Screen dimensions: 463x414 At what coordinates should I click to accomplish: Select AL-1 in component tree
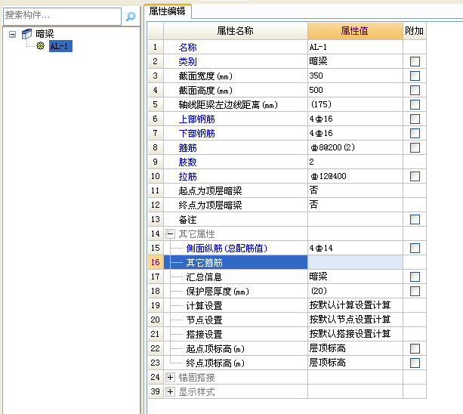(60, 47)
